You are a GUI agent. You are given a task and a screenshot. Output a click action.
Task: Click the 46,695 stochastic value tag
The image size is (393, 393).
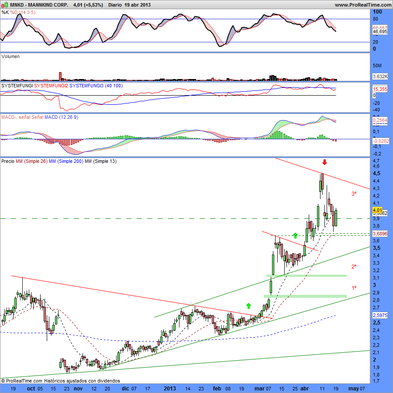(380, 31)
